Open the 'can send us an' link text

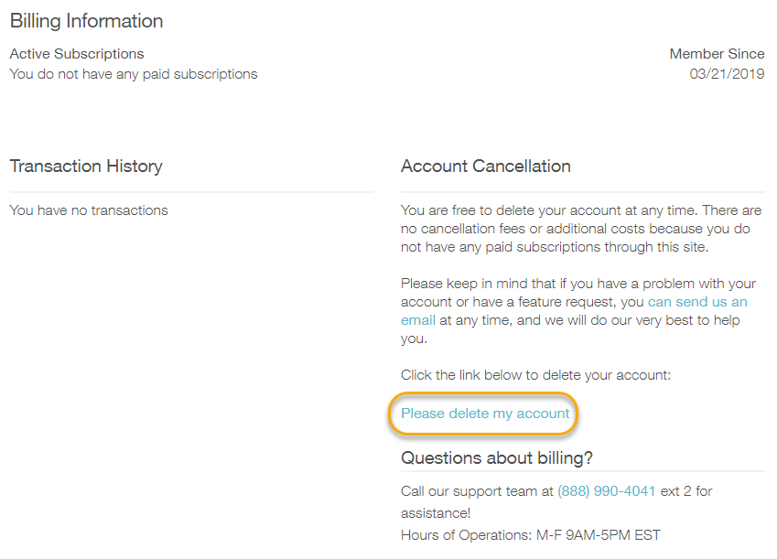coord(697,302)
